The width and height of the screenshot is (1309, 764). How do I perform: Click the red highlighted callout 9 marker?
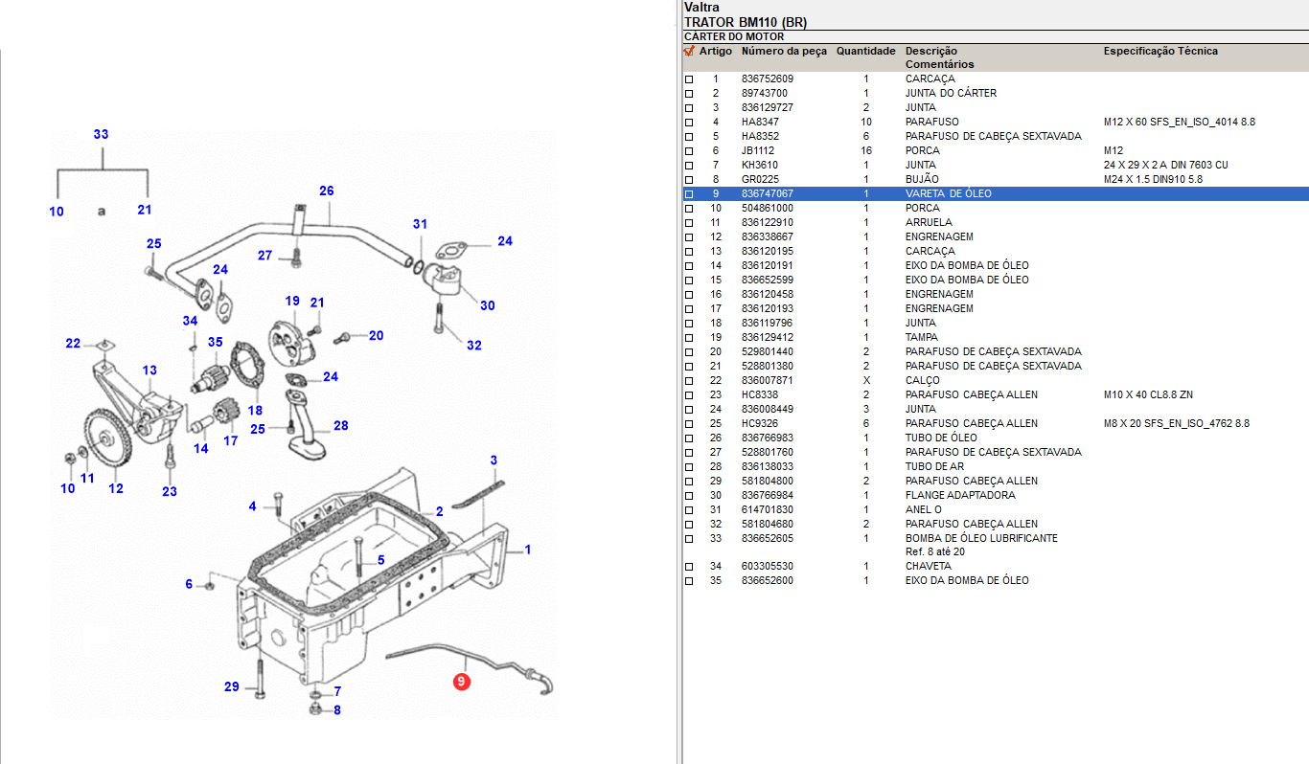click(462, 682)
